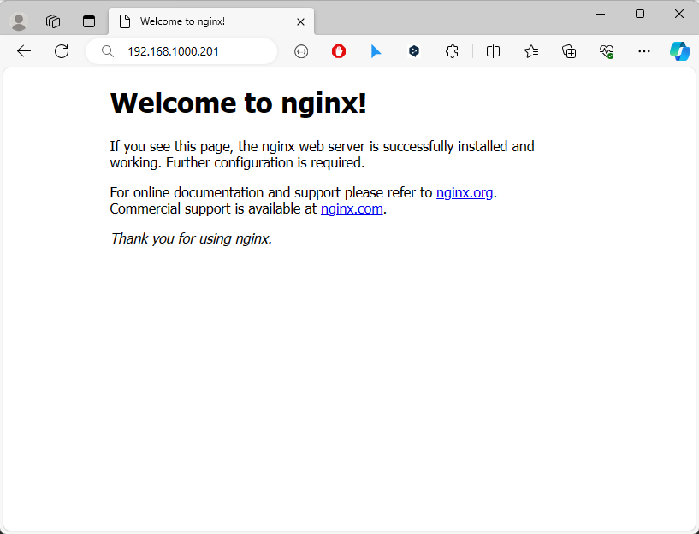Toggle split screen view
This screenshot has width=699, height=534.
coord(493,51)
